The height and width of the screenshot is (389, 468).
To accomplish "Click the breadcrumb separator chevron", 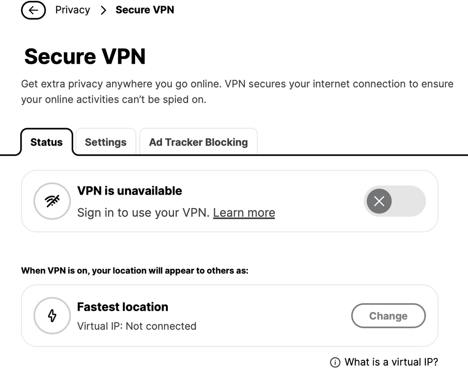I will [x=103, y=10].
